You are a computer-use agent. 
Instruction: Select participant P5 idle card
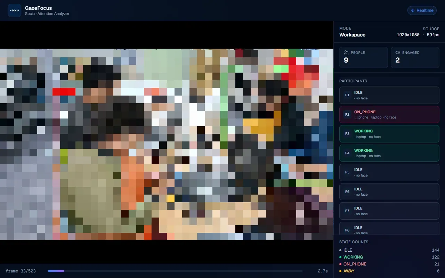(389, 172)
